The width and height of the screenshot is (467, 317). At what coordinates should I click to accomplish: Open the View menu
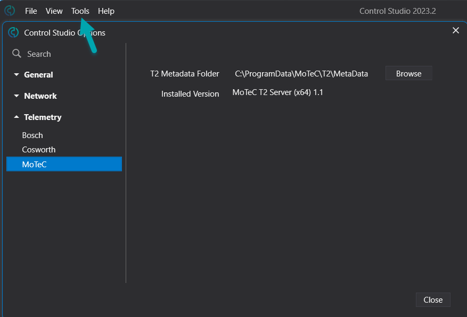(x=54, y=11)
